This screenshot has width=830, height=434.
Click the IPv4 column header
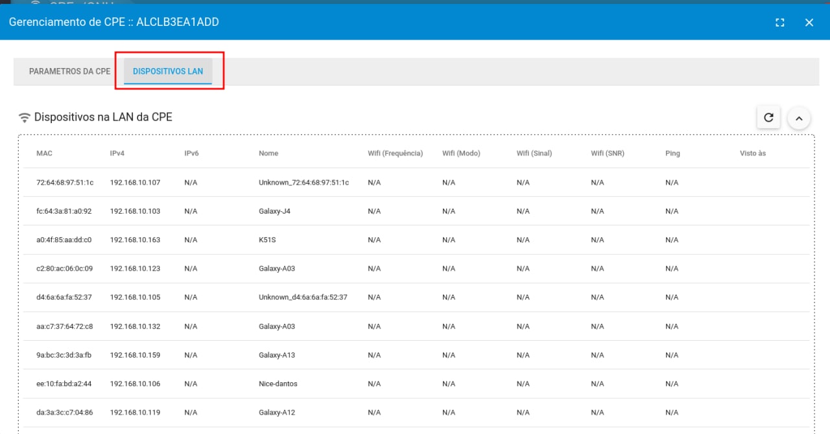(x=117, y=154)
